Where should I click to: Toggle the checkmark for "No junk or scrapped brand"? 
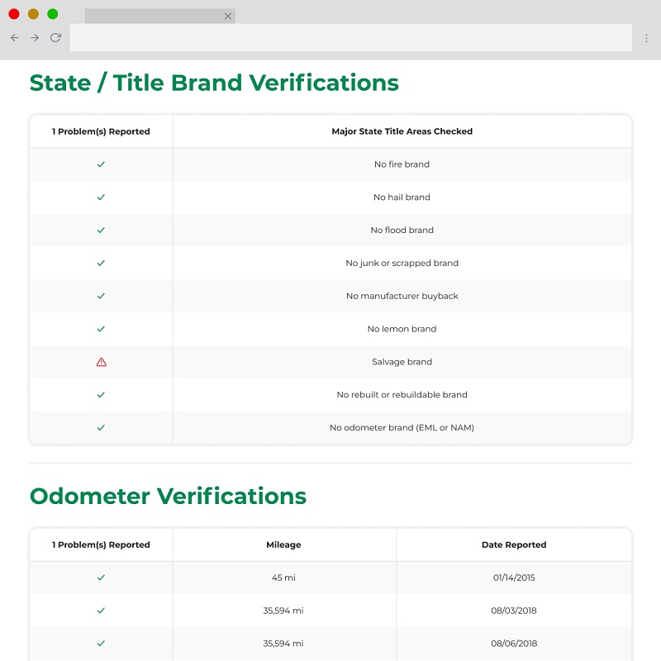(x=100, y=263)
